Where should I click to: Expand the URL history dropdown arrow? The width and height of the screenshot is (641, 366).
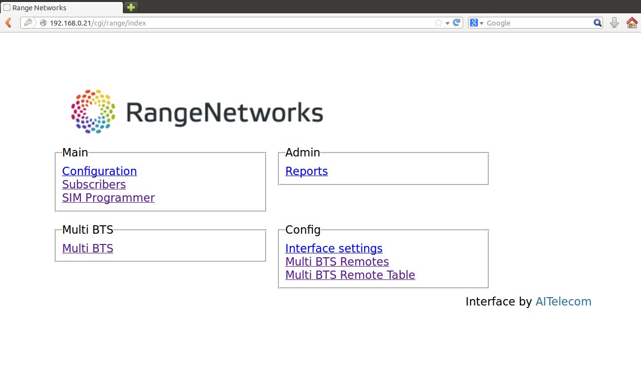click(447, 23)
